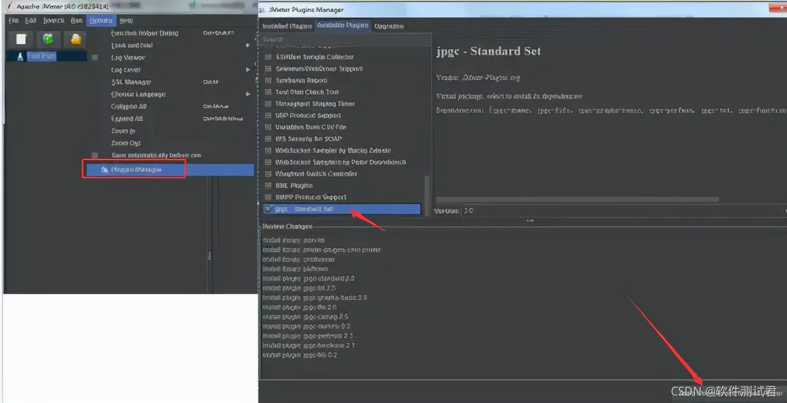
Task: Check the SSHMon Samples Collector checkbox
Action: point(268,57)
